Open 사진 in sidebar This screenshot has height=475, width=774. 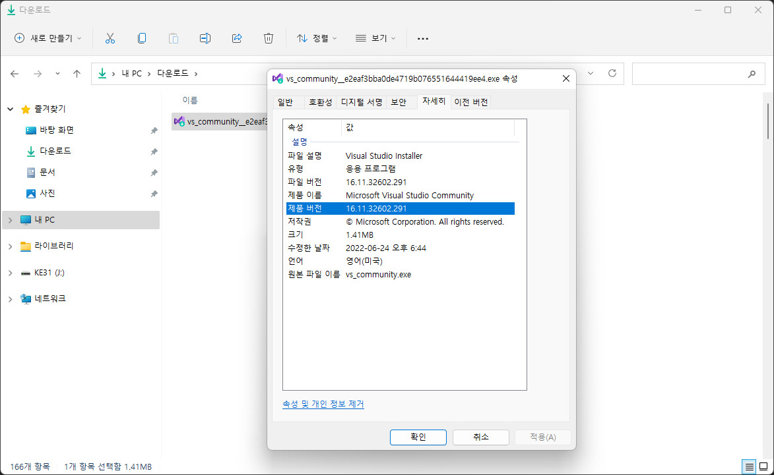tap(48, 194)
